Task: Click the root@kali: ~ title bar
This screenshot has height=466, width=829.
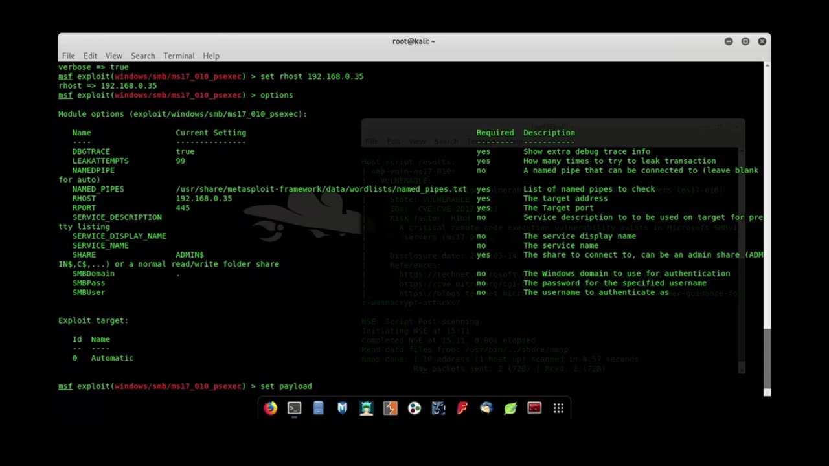Action: click(x=414, y=41)
